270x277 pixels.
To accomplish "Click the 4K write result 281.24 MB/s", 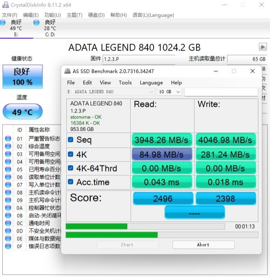I will (226, 154).
